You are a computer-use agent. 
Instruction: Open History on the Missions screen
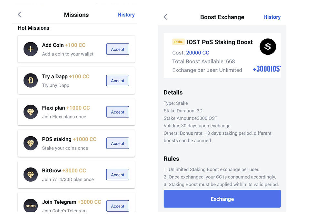pos(126,15)
